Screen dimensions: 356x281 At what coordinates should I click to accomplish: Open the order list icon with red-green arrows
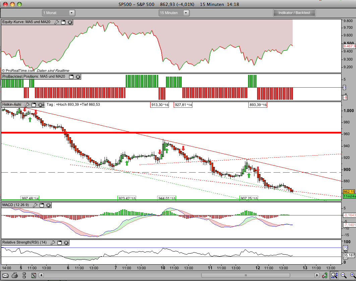coord(34,276)
